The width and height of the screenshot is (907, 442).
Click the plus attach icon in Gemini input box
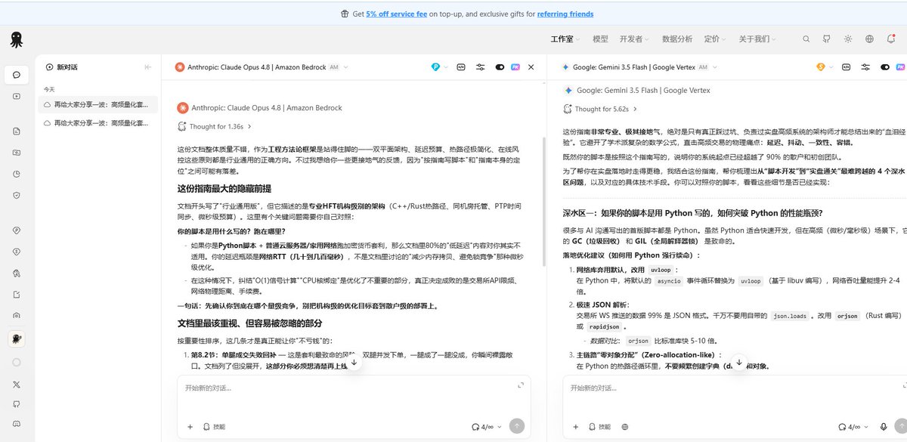point(575,427)
